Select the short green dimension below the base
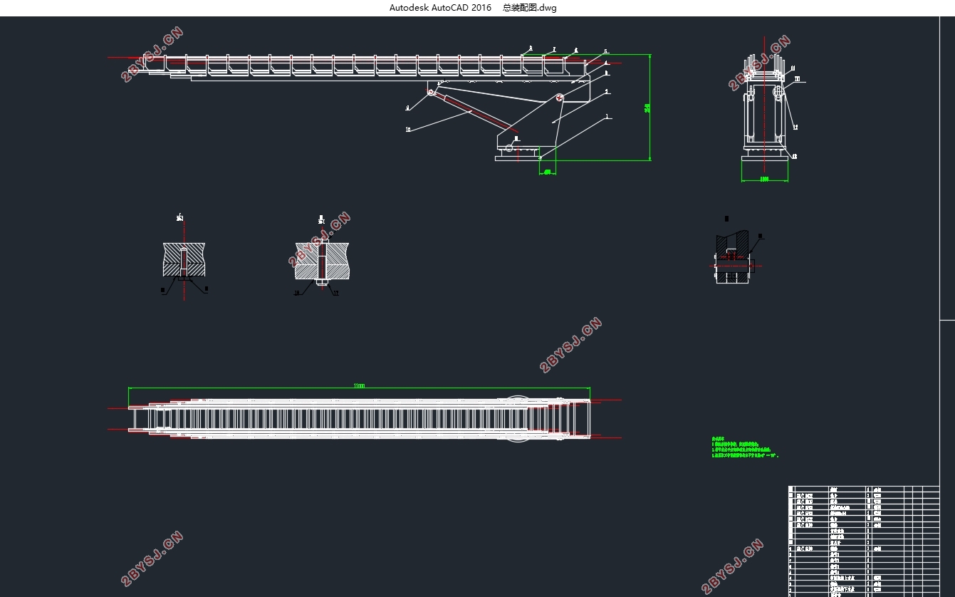Image resolution: width=955 pixels, height=597 pixels. (x=548, y=172)
